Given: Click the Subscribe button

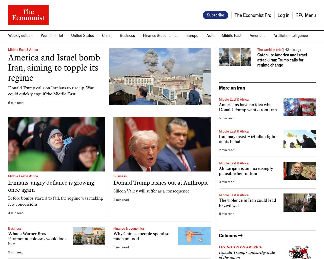Looking at the screenshot, I should pos(215,15).
